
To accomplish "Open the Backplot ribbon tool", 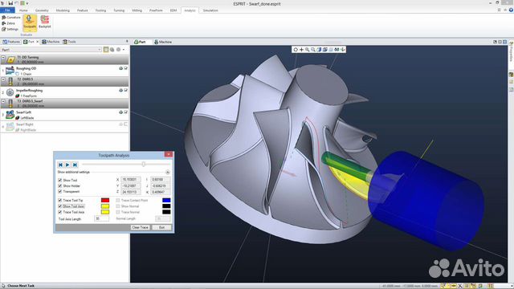I will tap(45, 22).
